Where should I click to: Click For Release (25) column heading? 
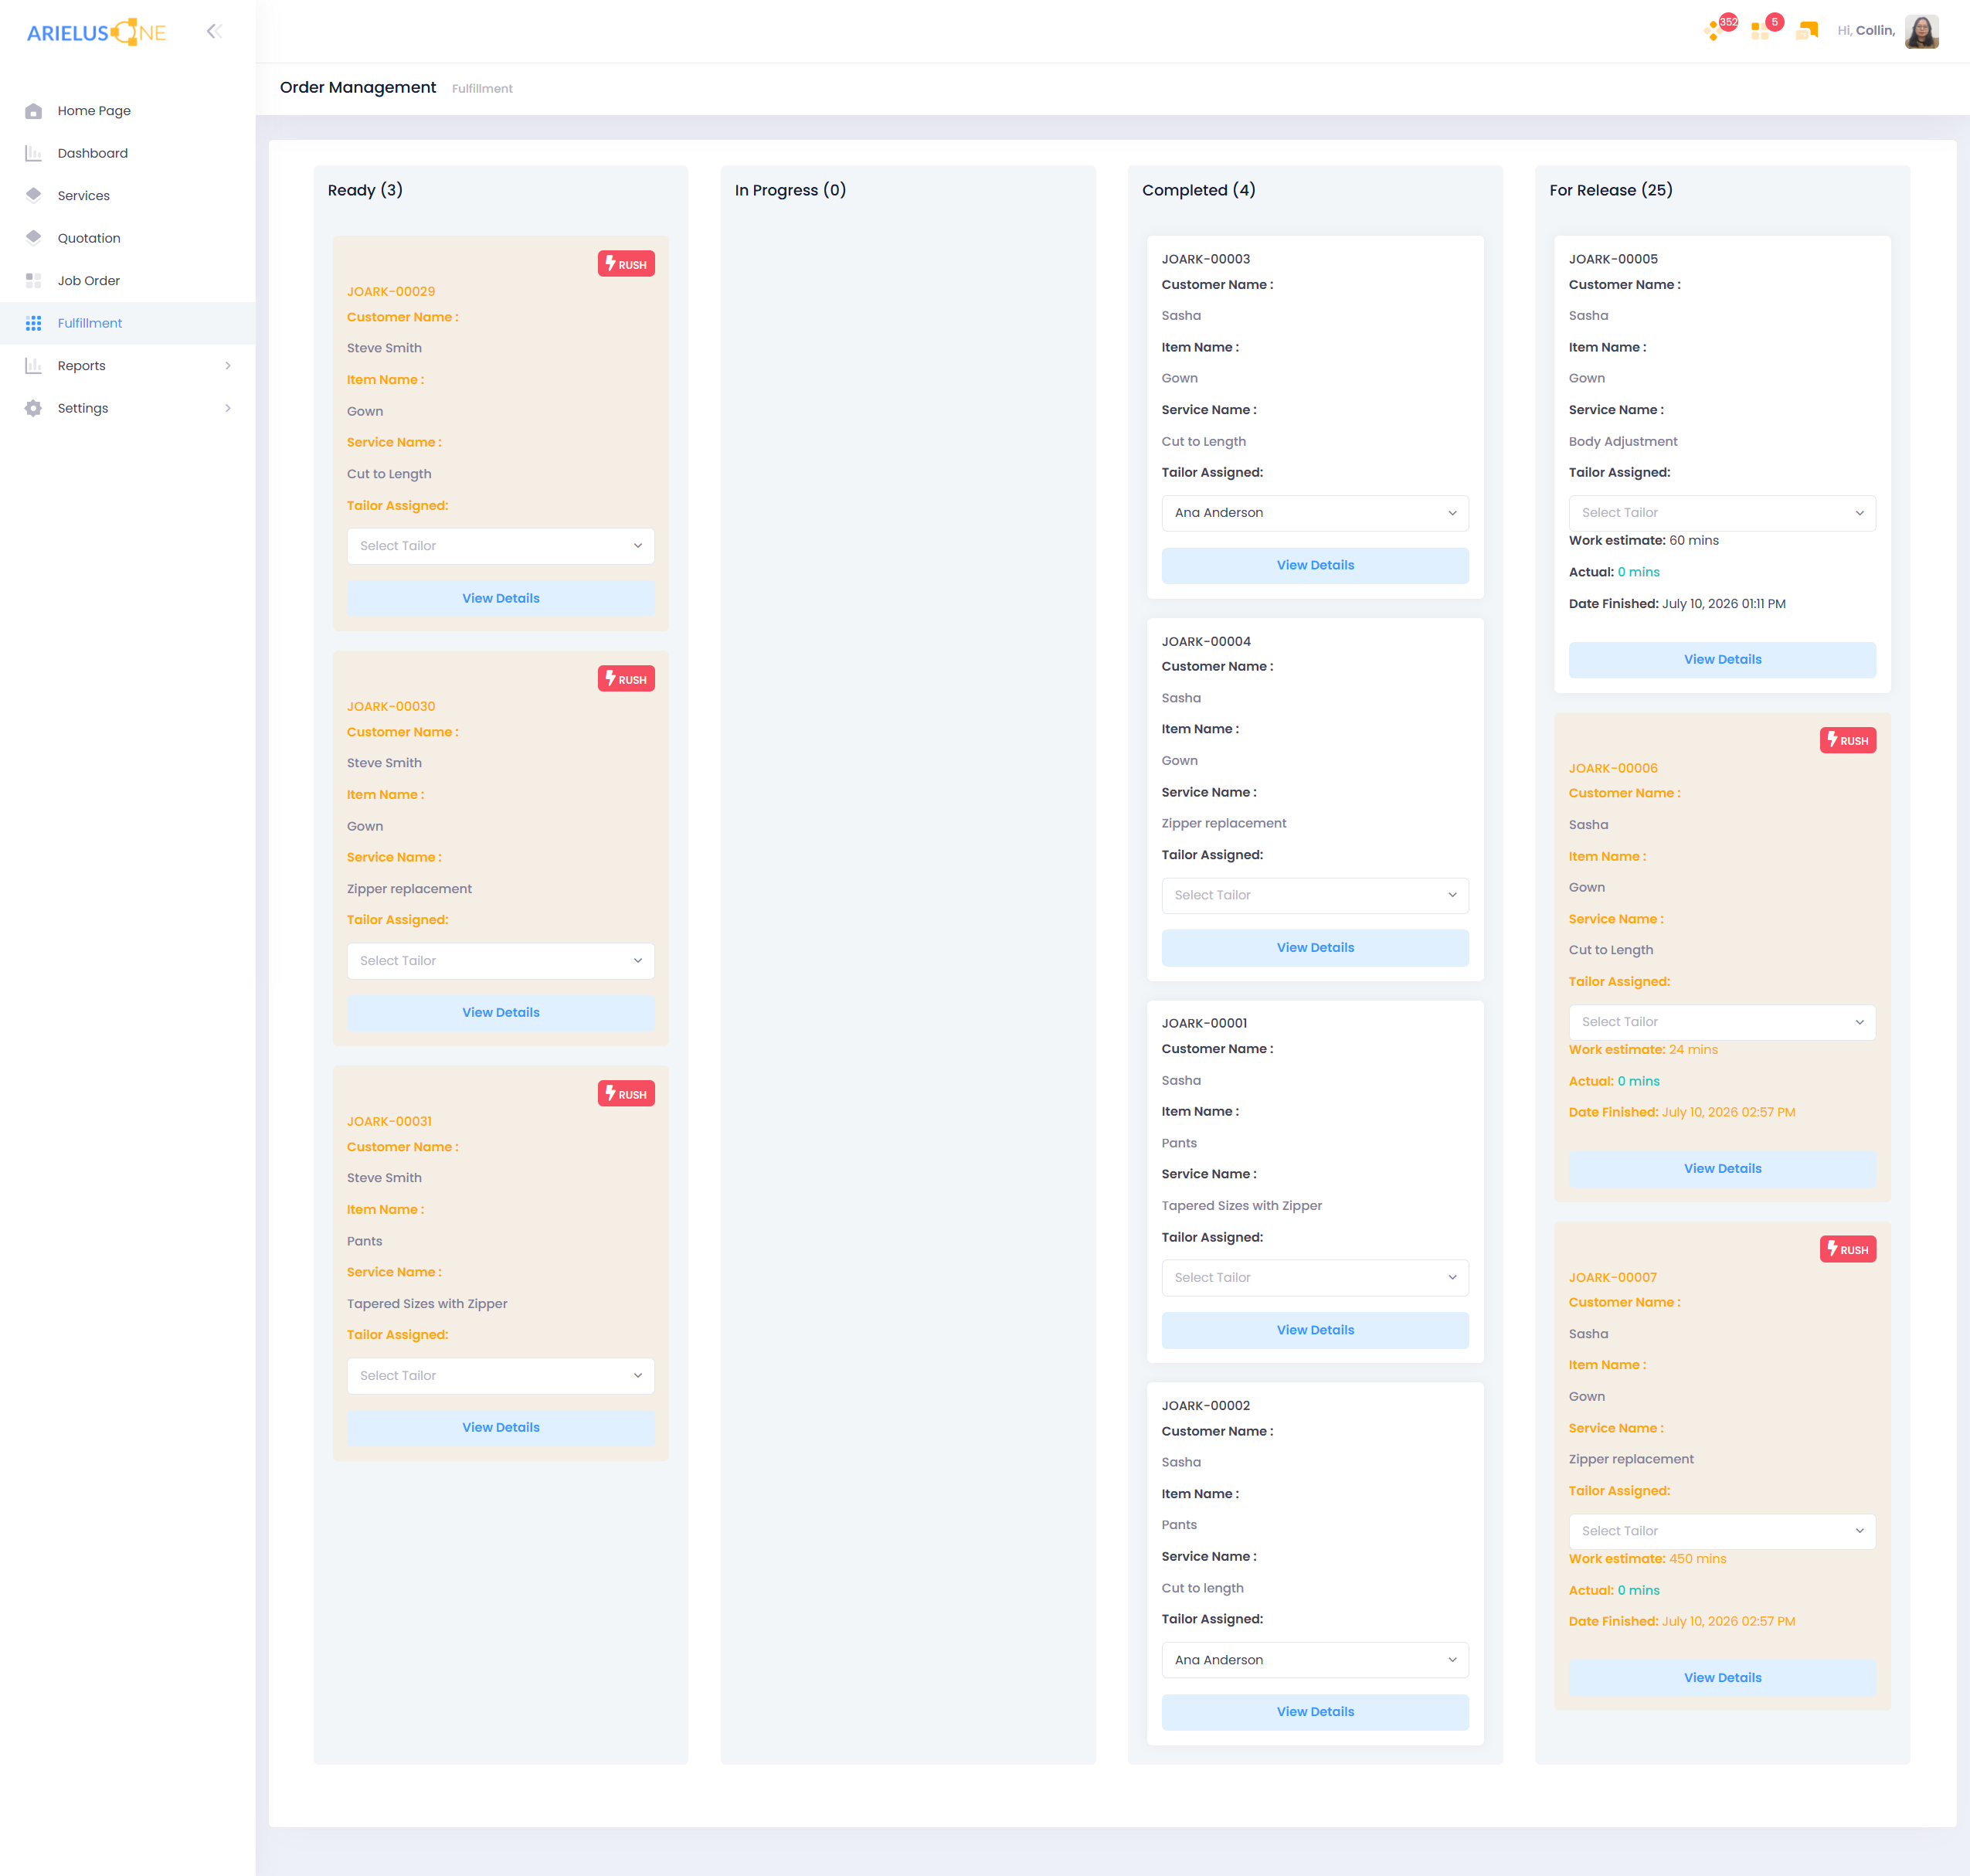(1610, 190)
